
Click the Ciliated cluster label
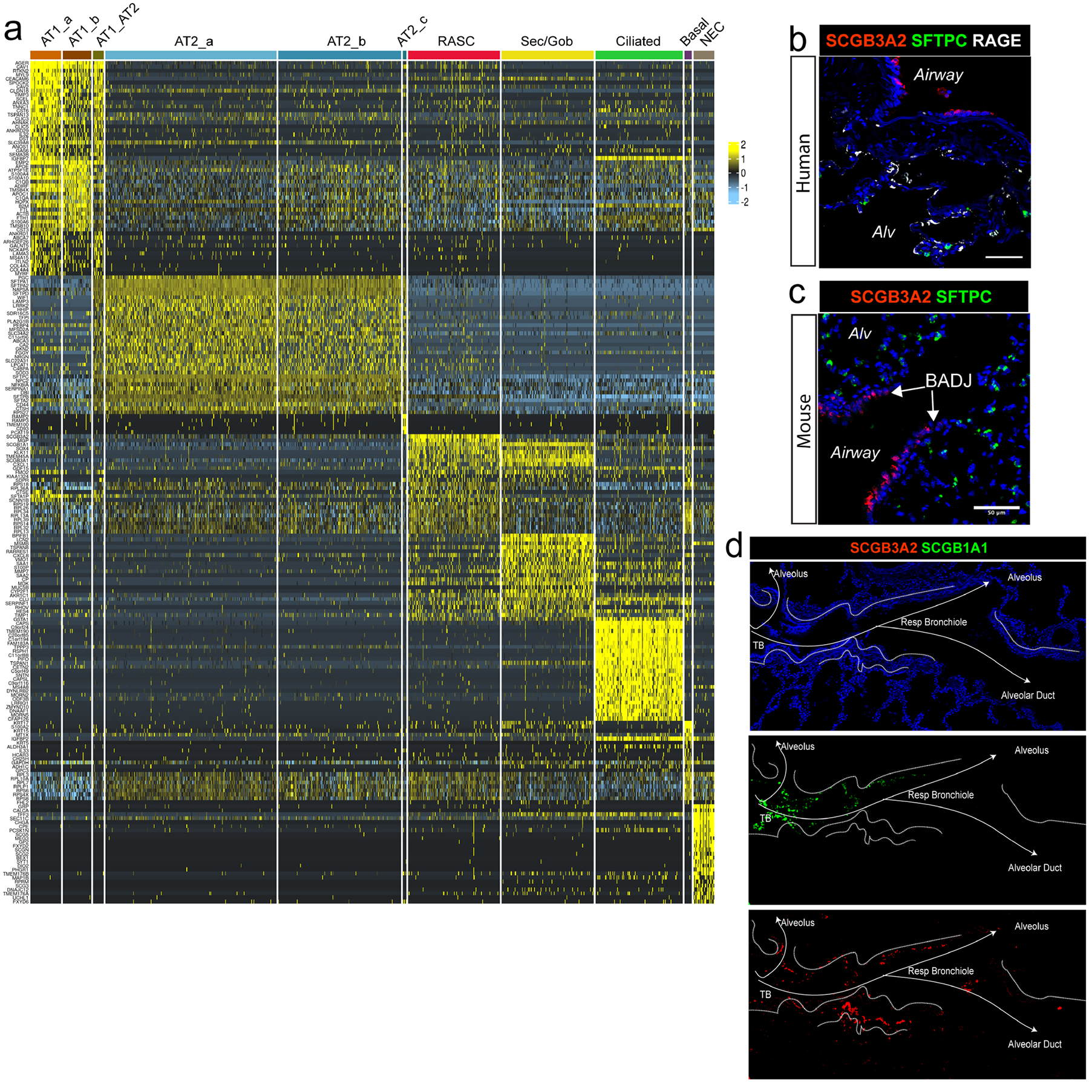638,41
